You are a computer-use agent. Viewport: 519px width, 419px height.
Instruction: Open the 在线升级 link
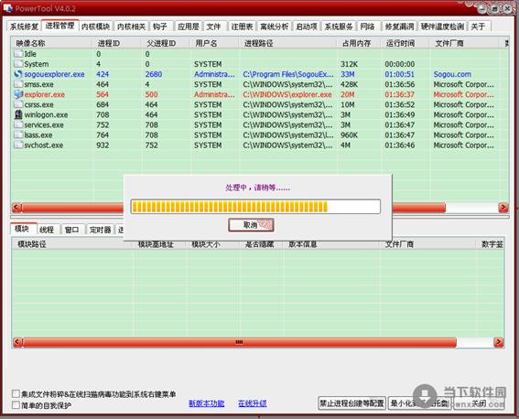click(x=253, y=403)
